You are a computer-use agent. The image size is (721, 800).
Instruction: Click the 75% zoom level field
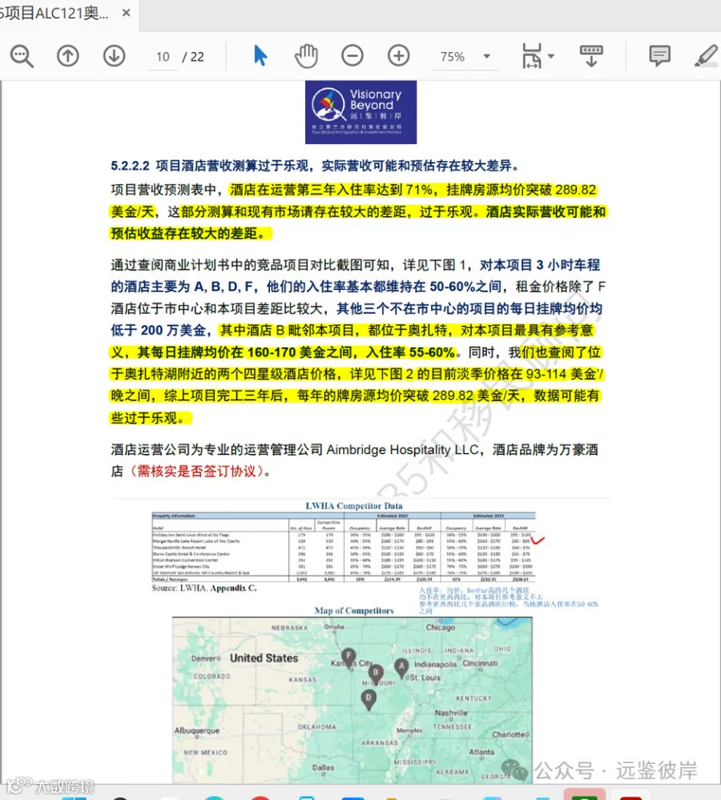[x=453, y=57]
